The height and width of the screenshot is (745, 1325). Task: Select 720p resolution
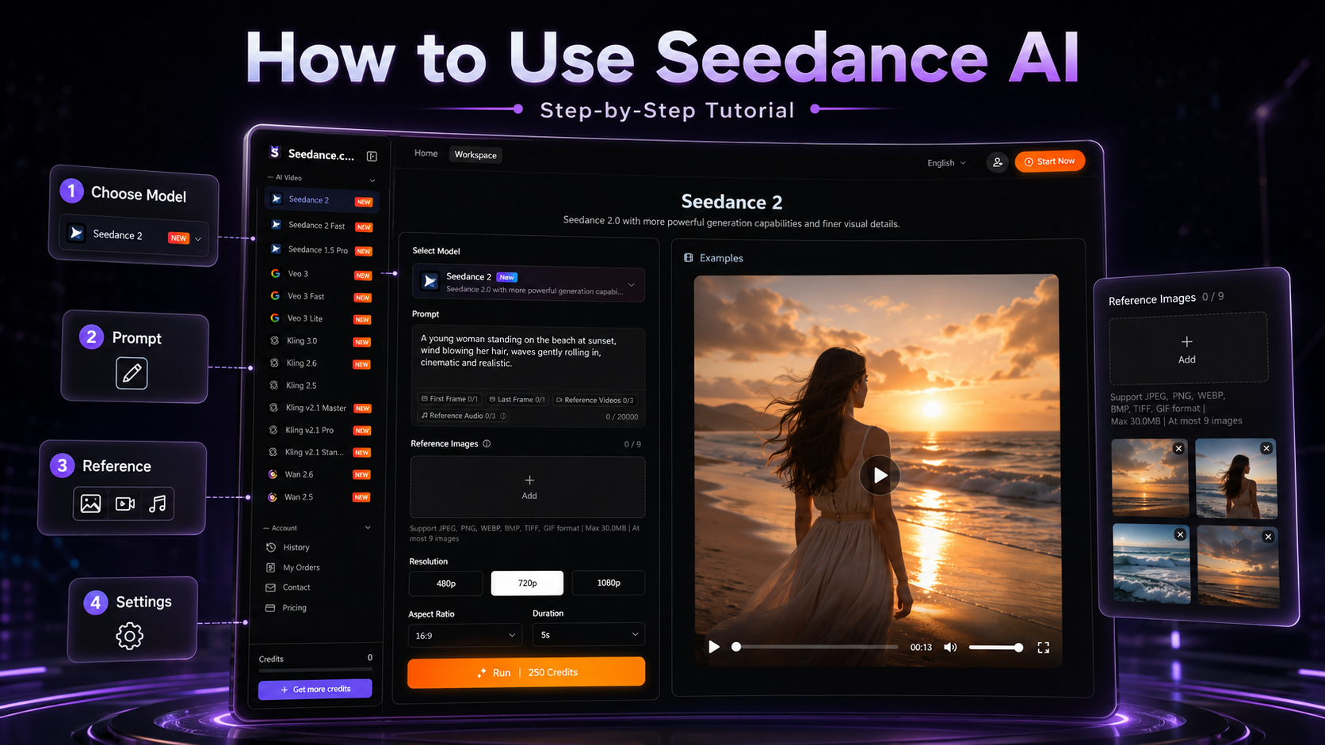pyautogui.click(x=527, y=583)
